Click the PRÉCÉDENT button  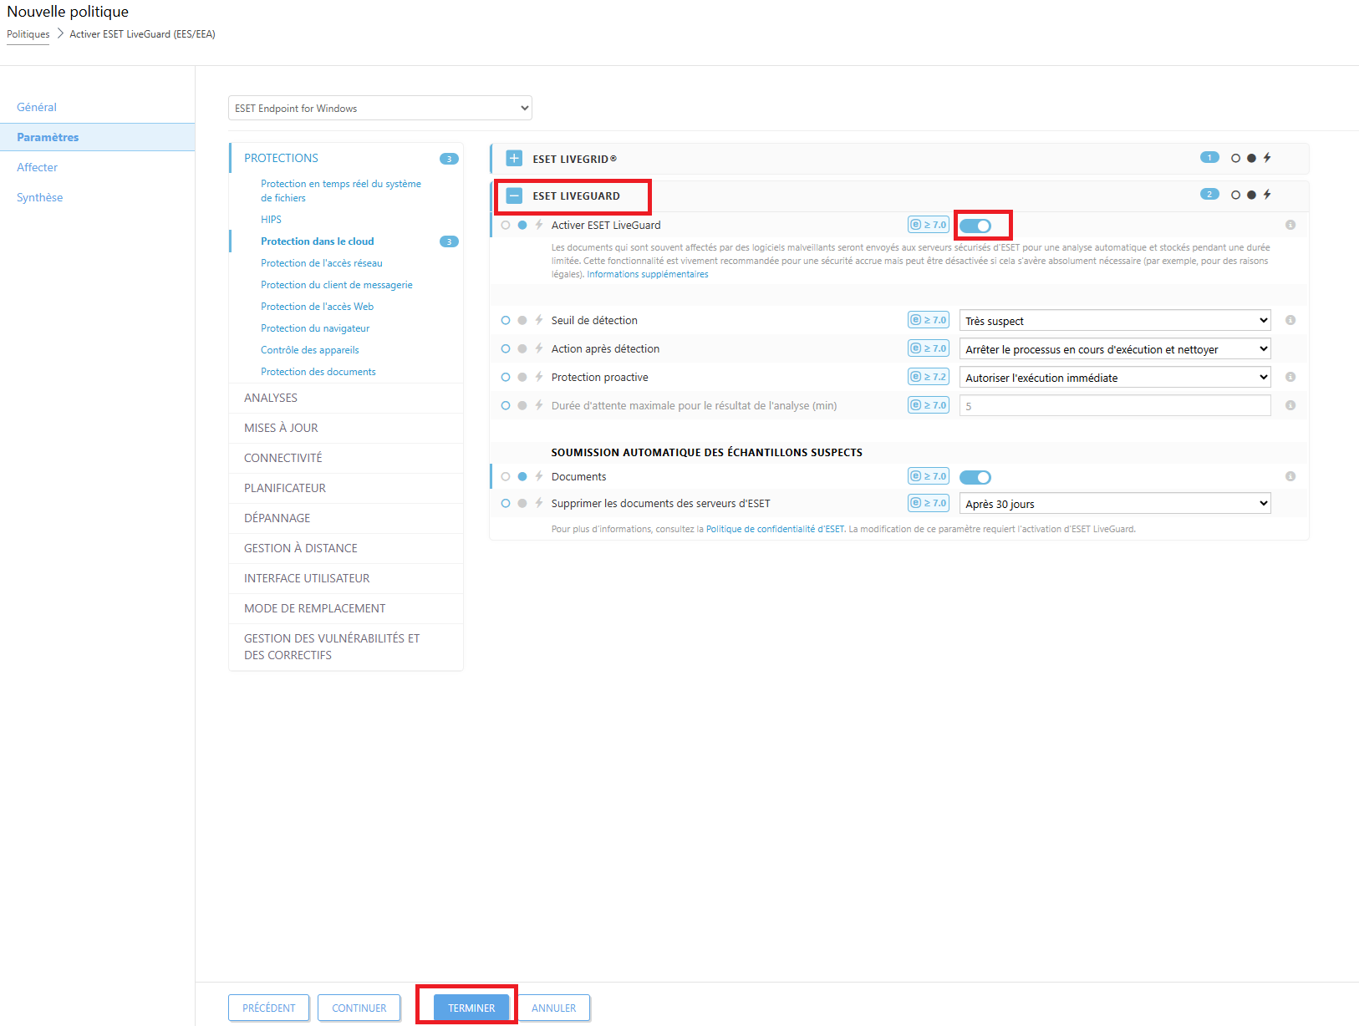(268, 1008)
